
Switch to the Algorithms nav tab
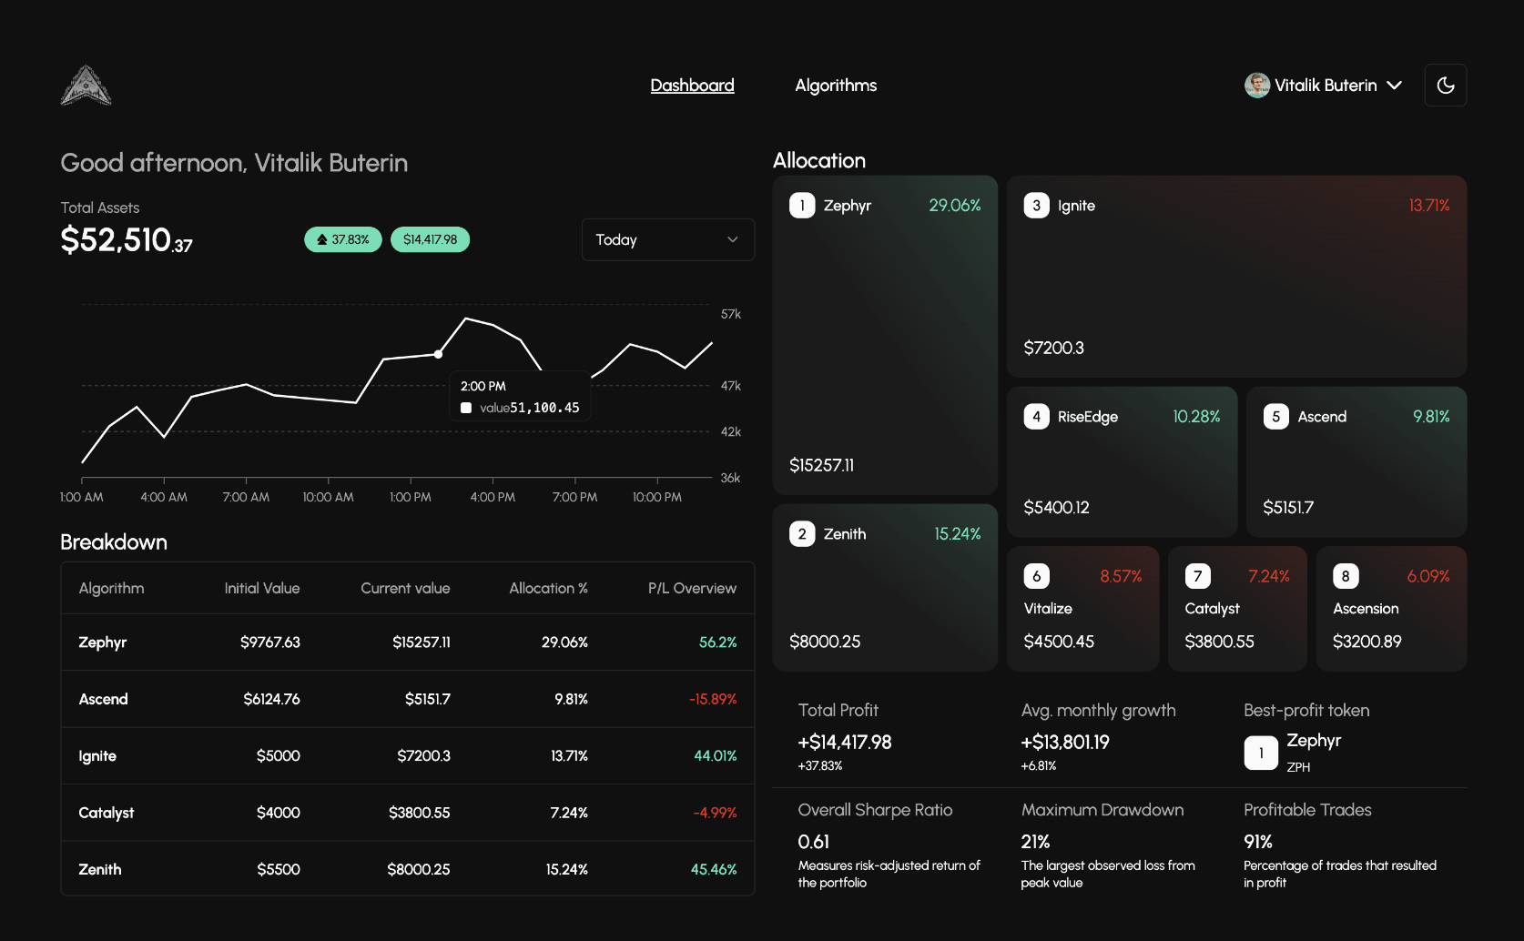(x=836, y=86)
